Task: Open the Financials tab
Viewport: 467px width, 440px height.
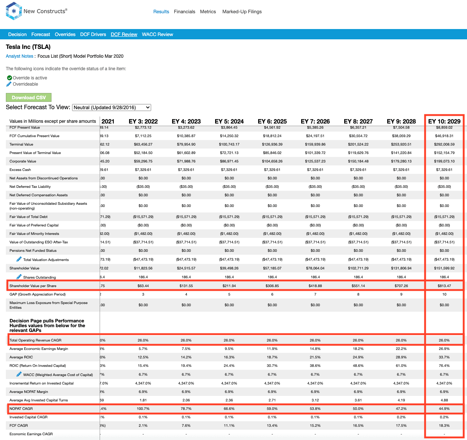Action: [x=185, y=12]
